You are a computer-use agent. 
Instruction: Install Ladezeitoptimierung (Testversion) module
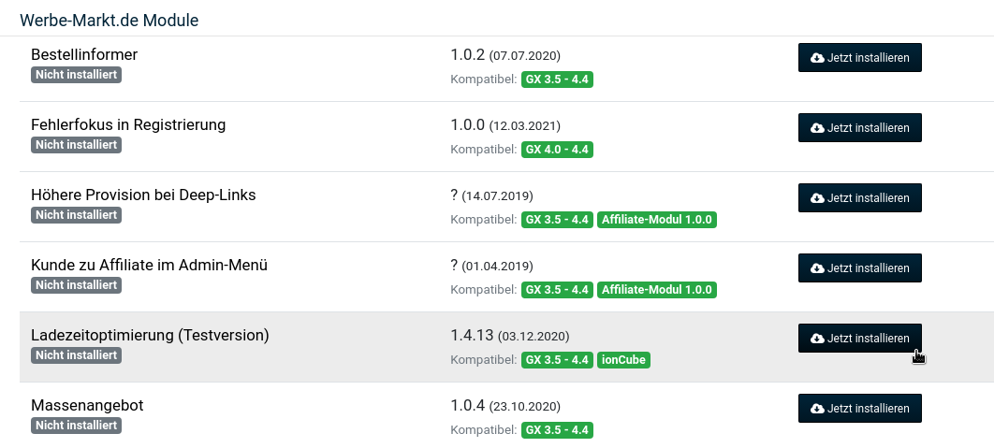pos(859,338)
